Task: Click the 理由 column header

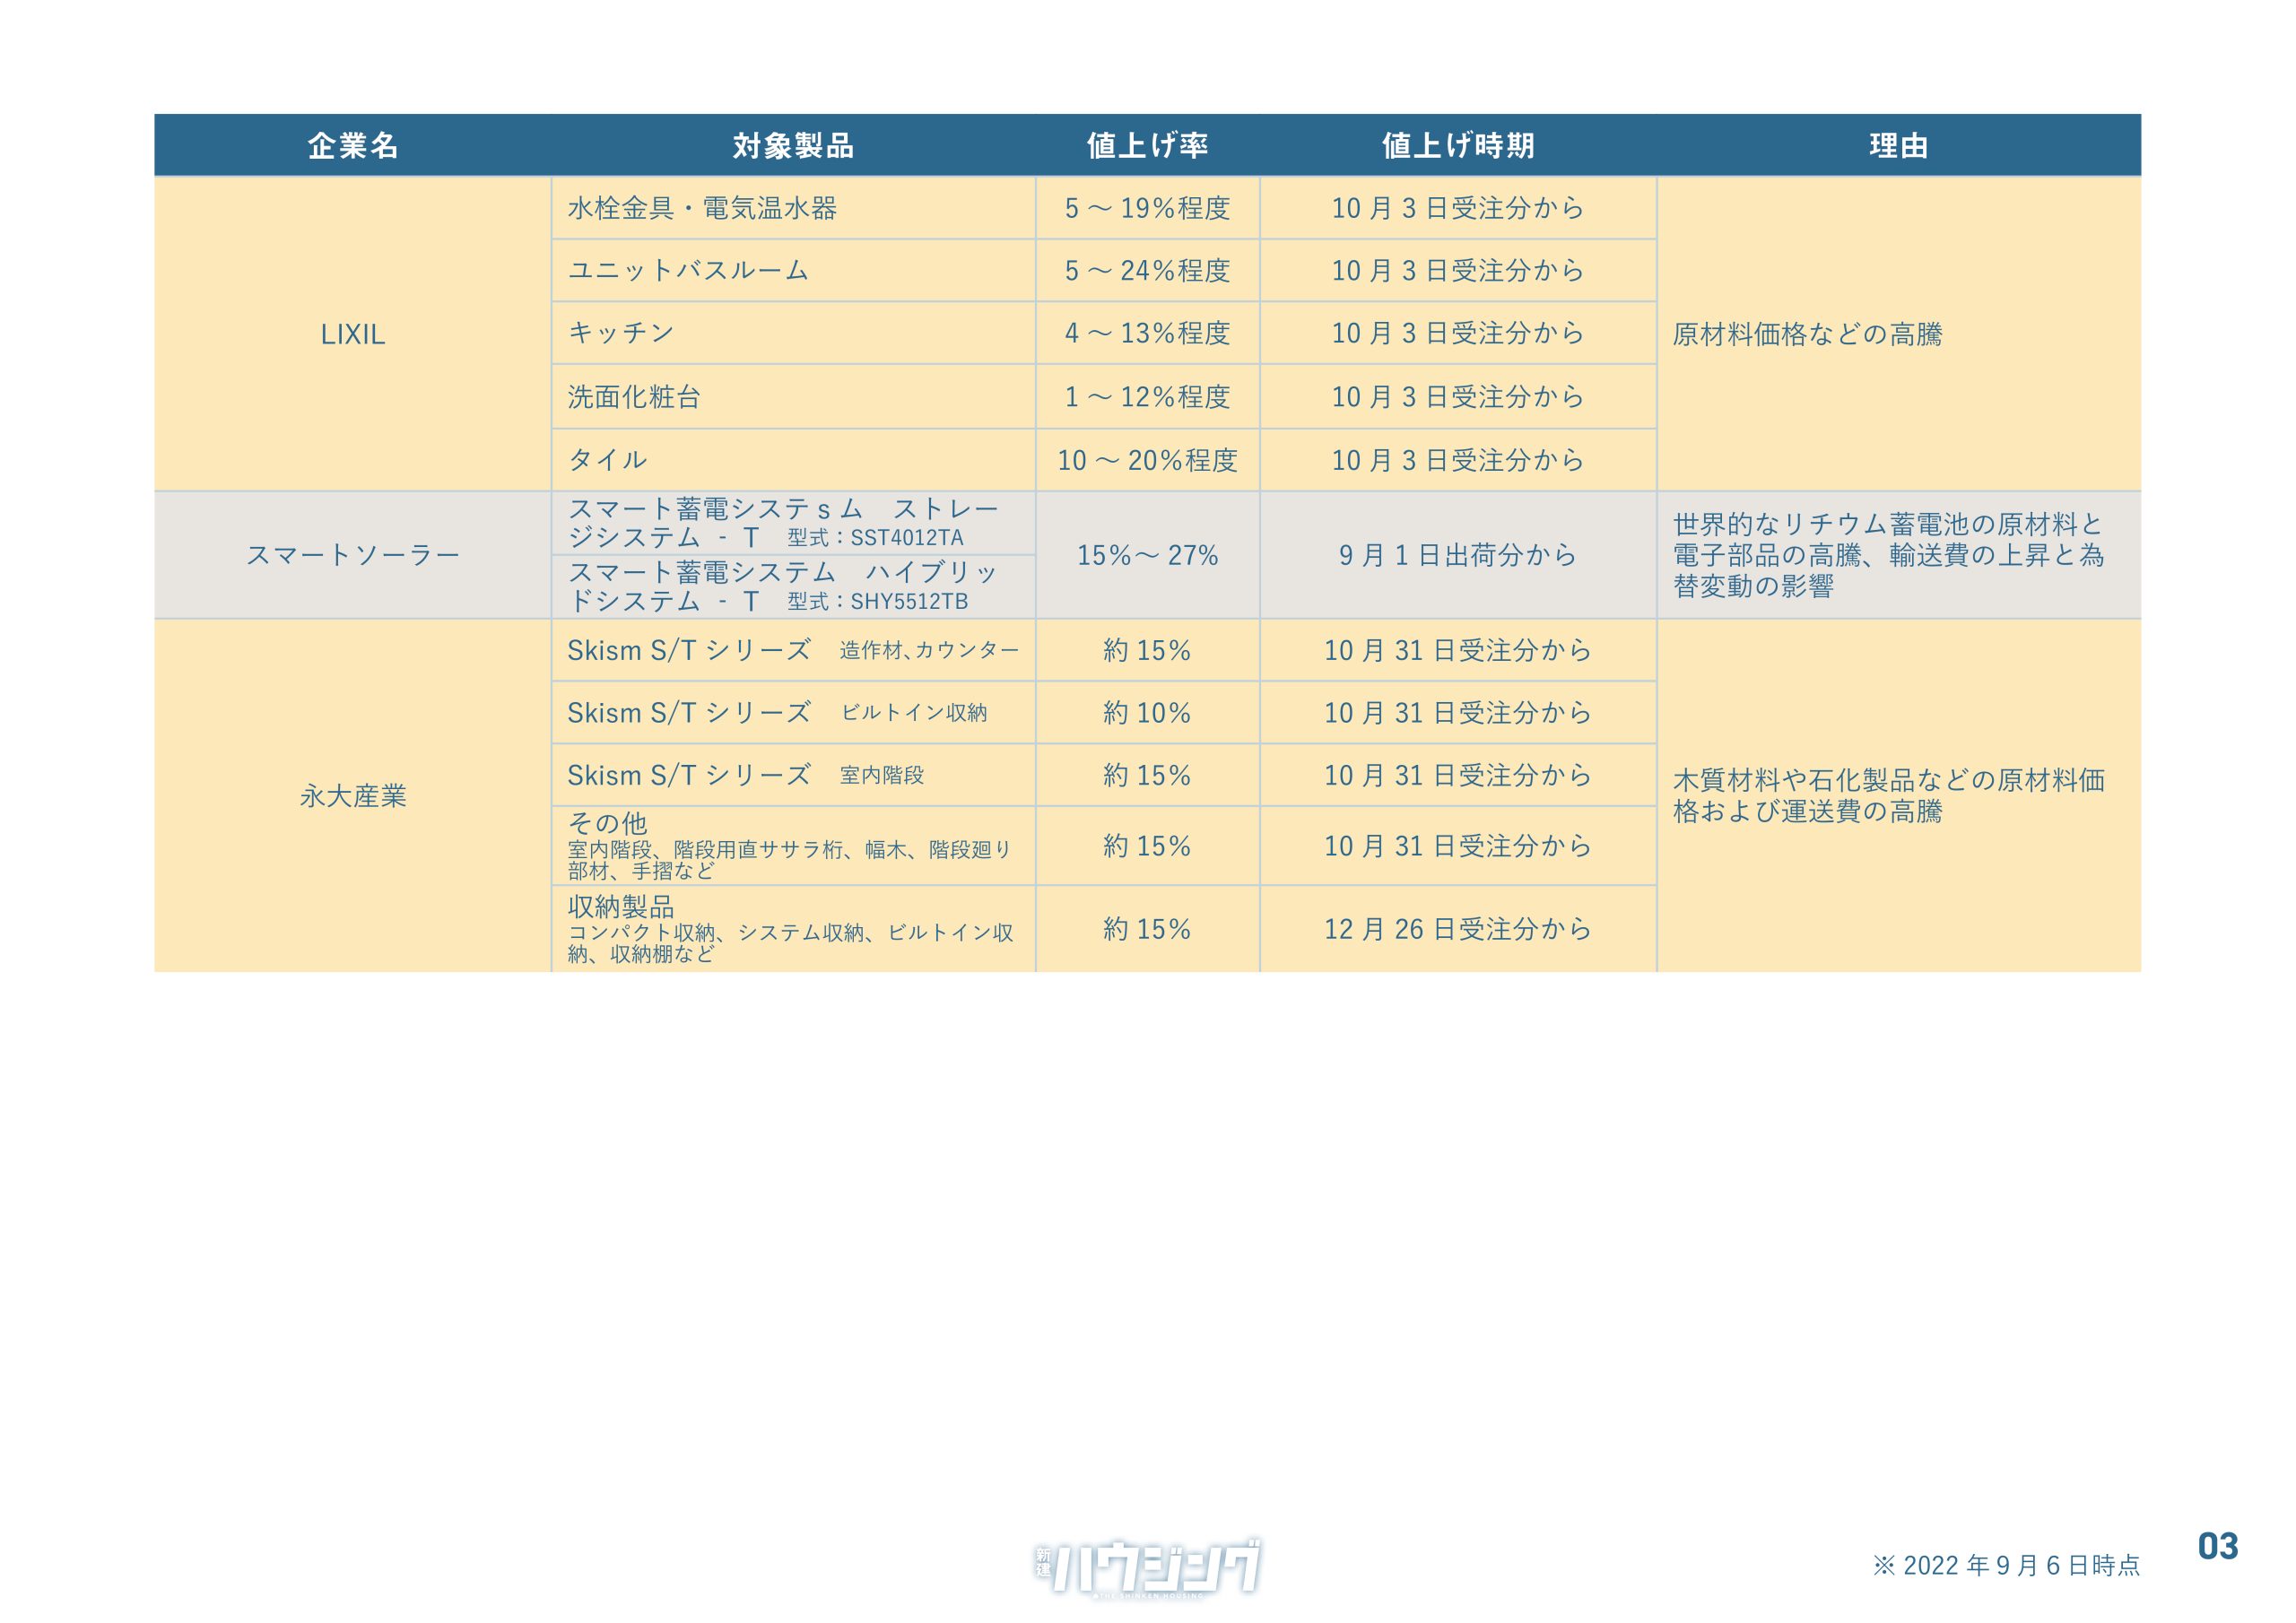Action: (x=1898, y=146)
